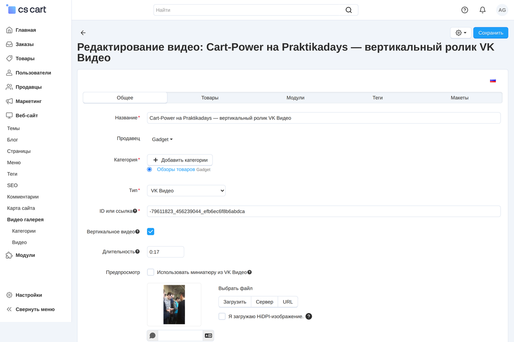The height and width of the screenshot is (342, 514).
Task: Click the speech bubble alt-text icon
Action: pos(152,336)
